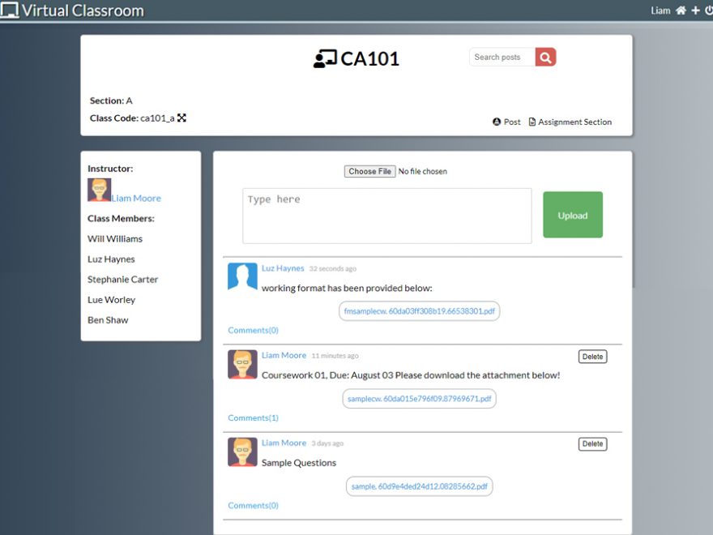Open the sample.60d9e4ded PDF attachment
The image size is (713, 535).
[x=419, y=486]
